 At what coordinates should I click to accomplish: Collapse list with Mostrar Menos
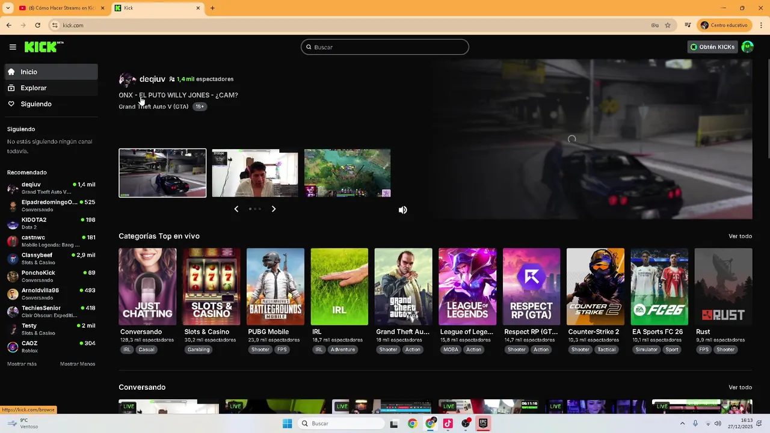coord(78,364)
